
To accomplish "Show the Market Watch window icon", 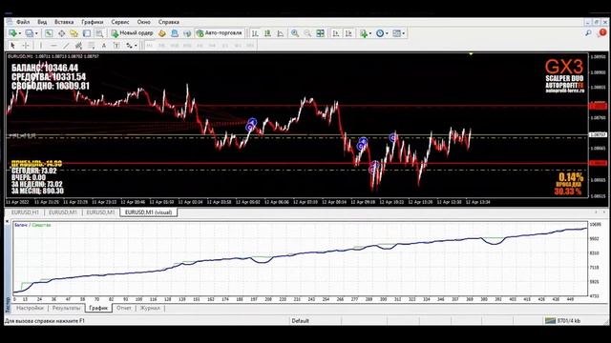I will coord(49,33).
